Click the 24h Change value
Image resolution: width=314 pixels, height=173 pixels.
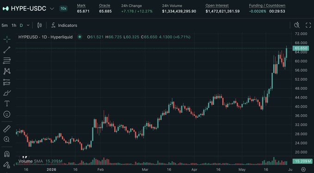click(137, 12)
